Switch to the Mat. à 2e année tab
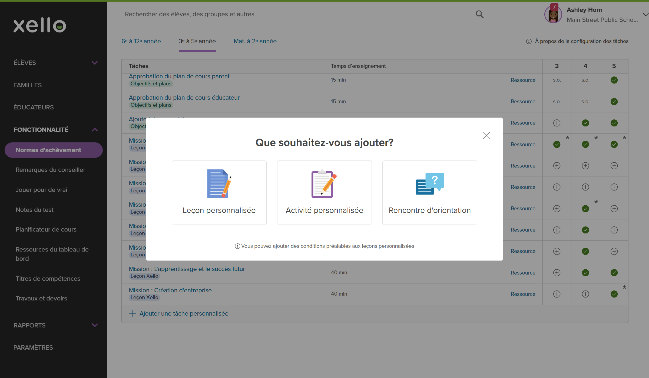The image size is (649, 378). coord(255,41)
